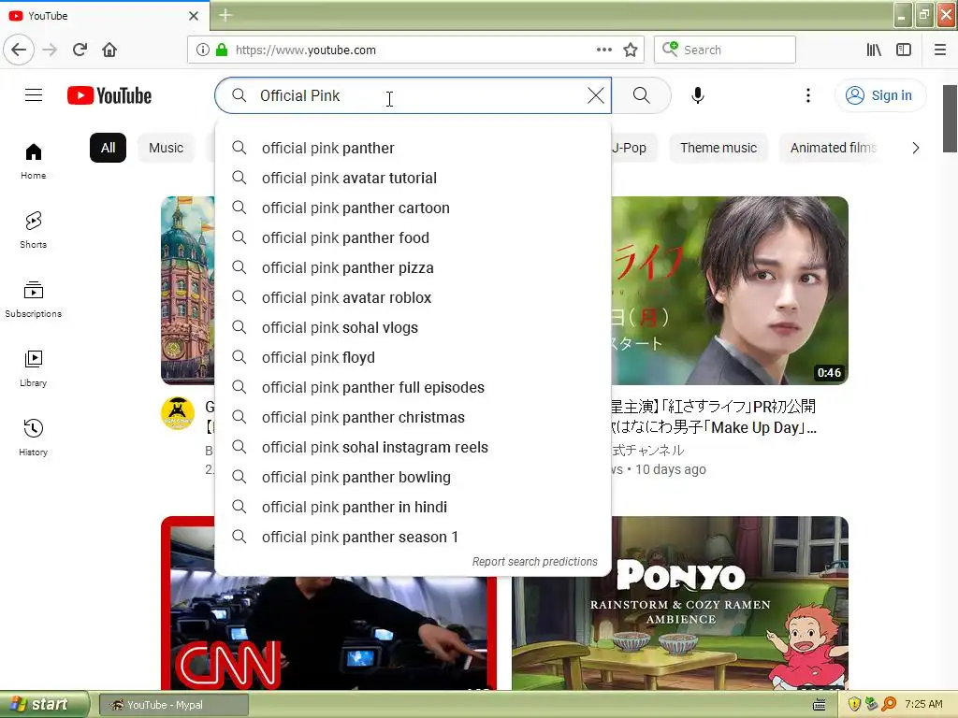This screenshot has width=958, height=718.
Task: Choose suggestion 'official pink panther'
Action: 413,148
